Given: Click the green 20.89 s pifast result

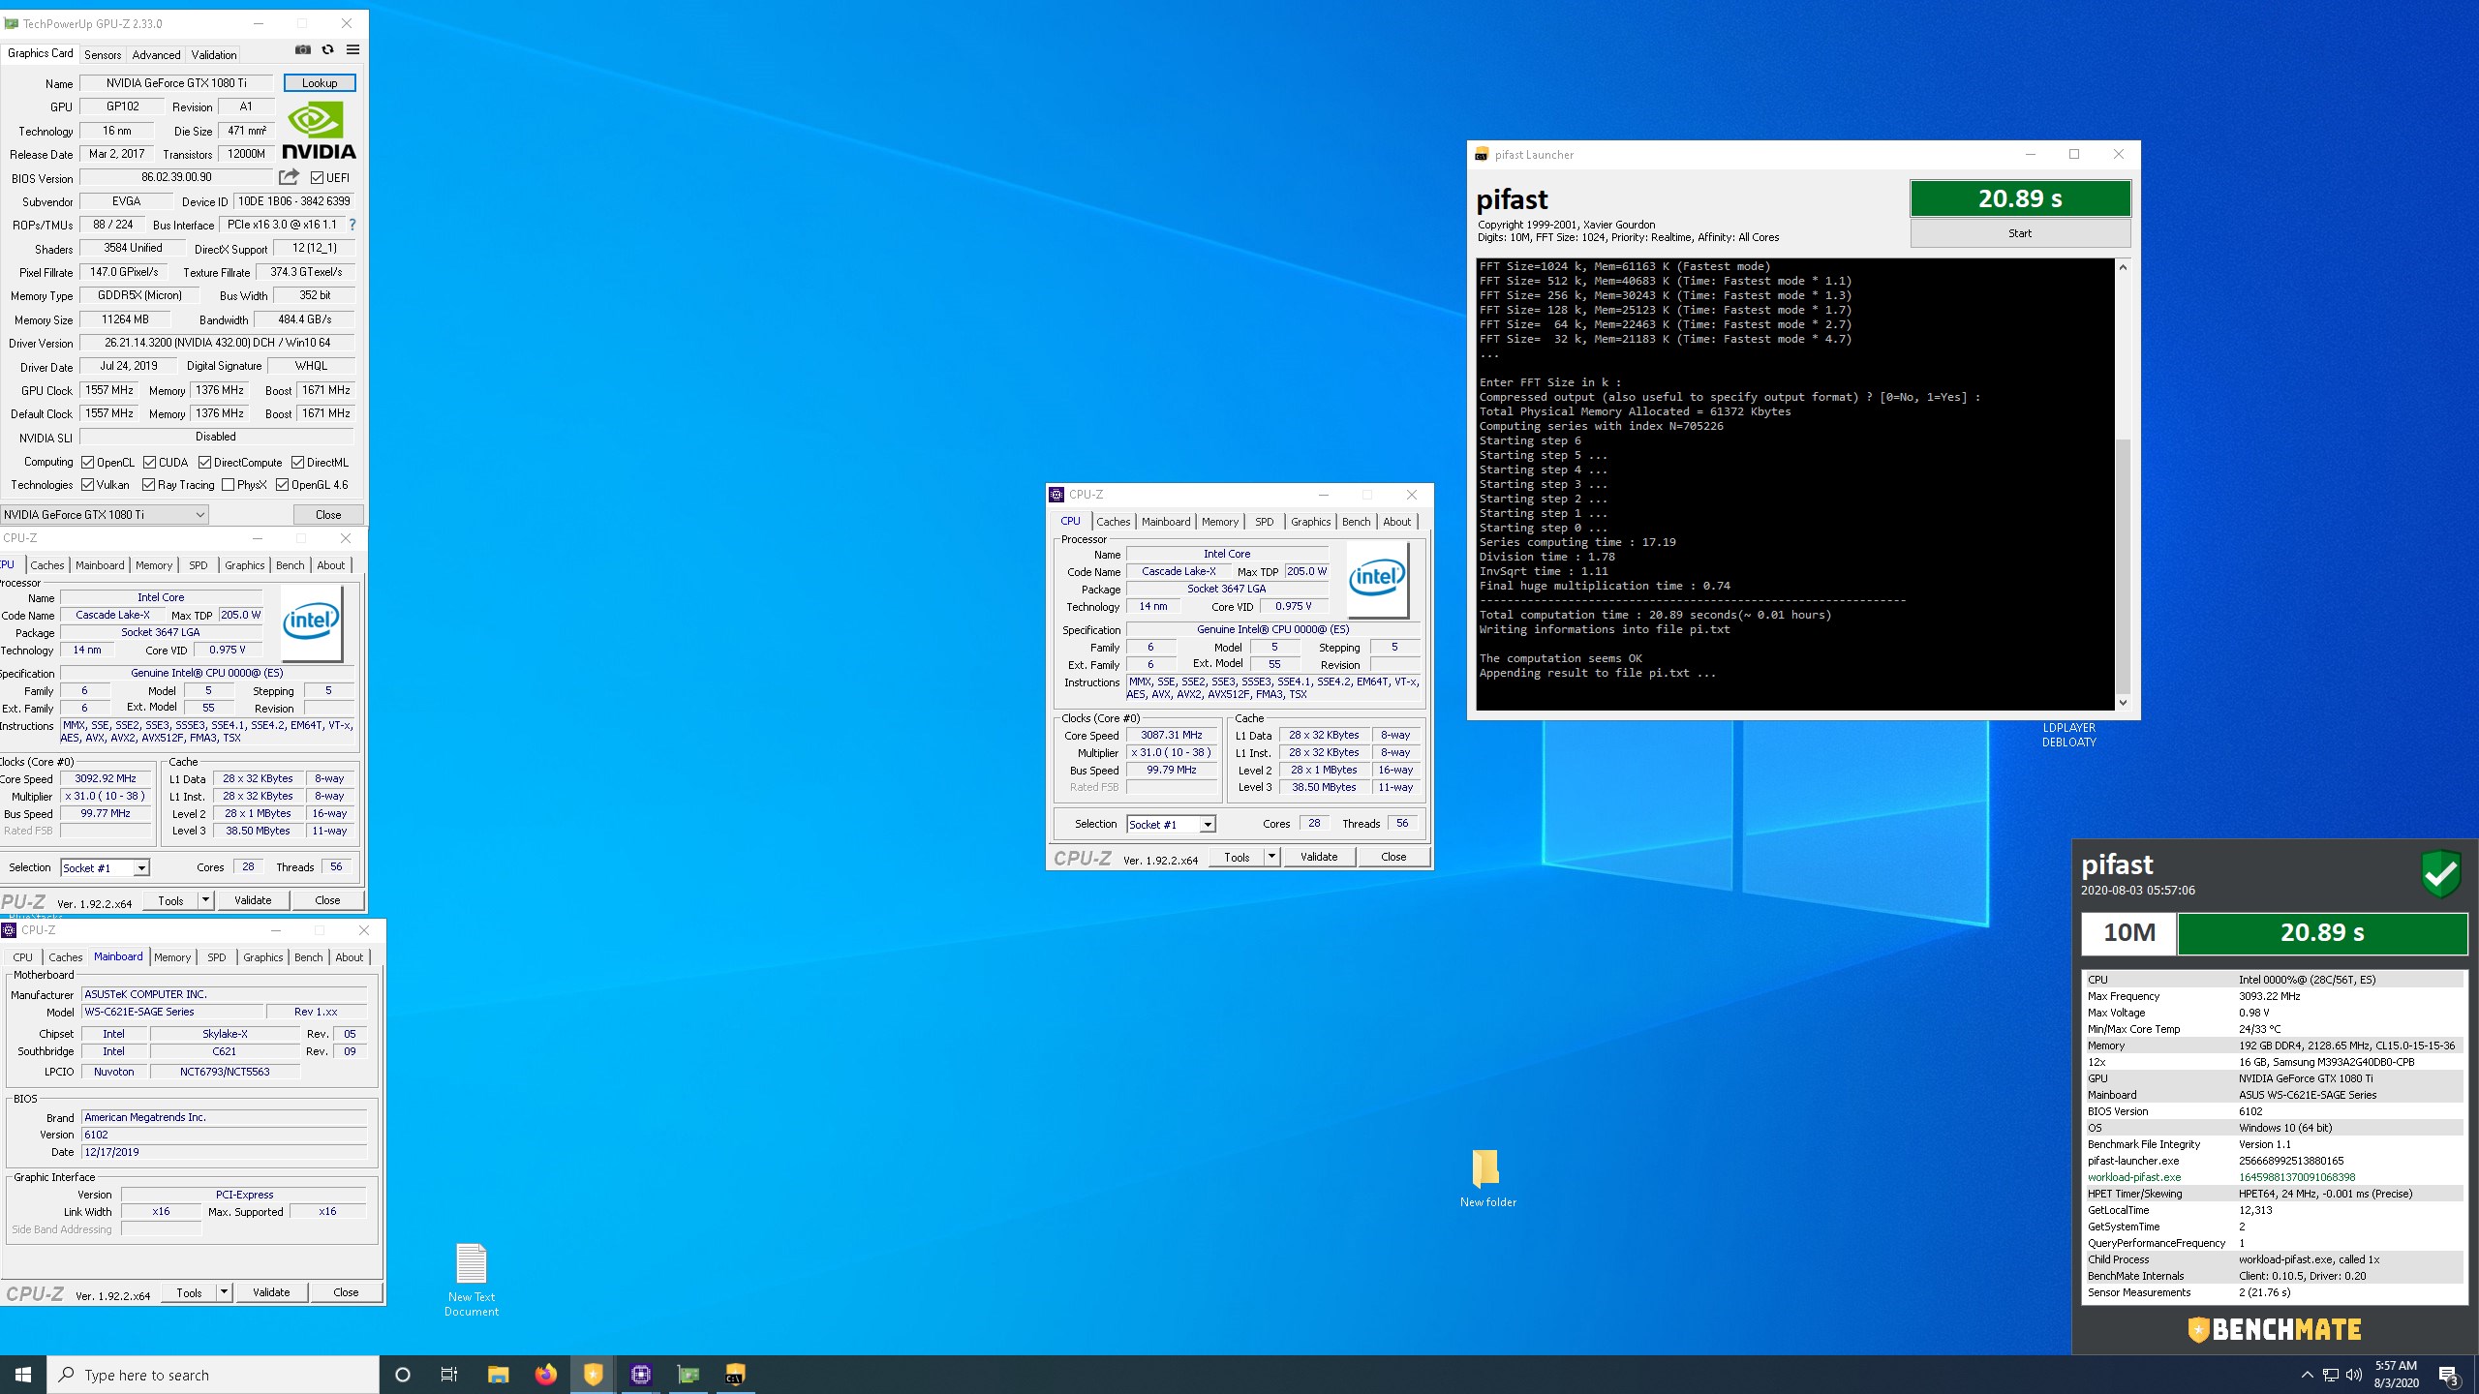Looking at the screenshot, I should click(2020, 198).
